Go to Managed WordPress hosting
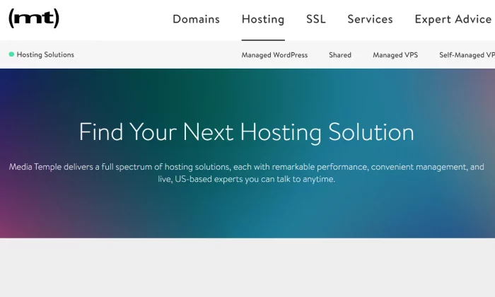This screenshot has height=297, width=495. 274,55
